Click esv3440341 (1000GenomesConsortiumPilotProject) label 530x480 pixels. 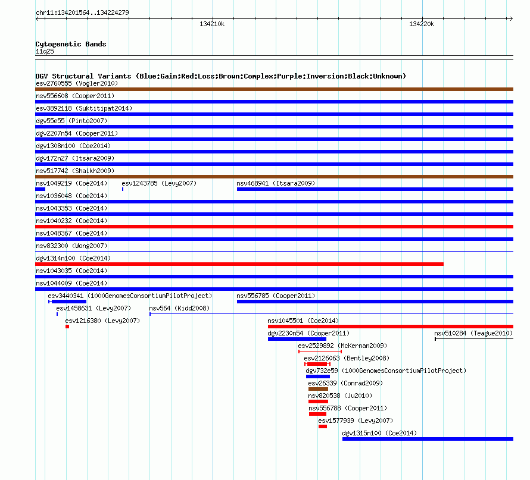pos(130,296)
